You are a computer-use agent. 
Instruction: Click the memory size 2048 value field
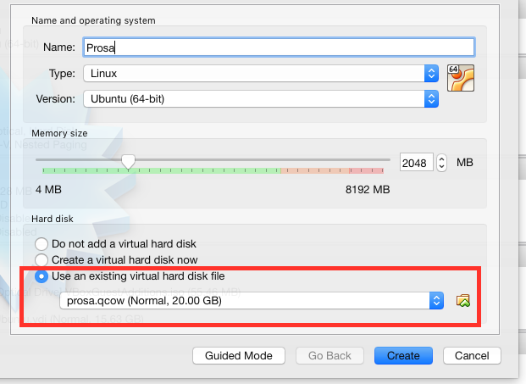pyautogui.click(x=416, y=163)
